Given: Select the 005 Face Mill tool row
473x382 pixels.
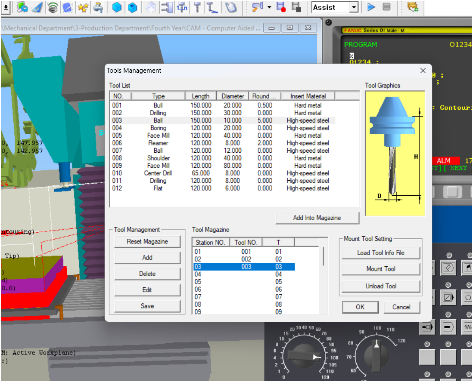Looking at the screenshot, I should pos(158,136).
